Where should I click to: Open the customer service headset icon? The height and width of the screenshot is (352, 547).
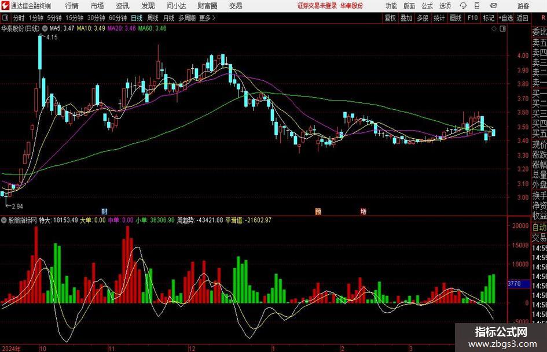463,6
